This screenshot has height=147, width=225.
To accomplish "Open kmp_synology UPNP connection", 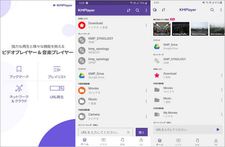I will [x=112, y=61].
